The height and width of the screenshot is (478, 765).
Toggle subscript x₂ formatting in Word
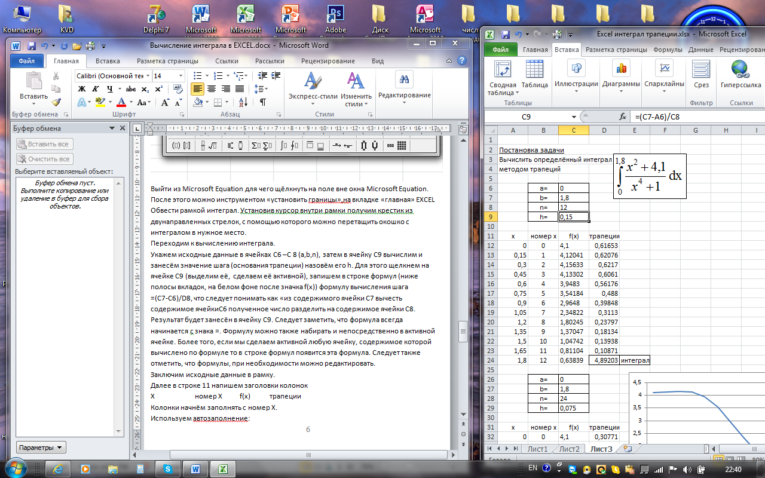point(145,89)
